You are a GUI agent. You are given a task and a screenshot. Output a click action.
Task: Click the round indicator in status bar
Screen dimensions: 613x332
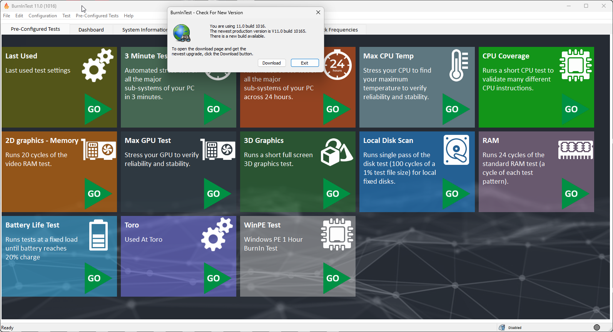597,327
